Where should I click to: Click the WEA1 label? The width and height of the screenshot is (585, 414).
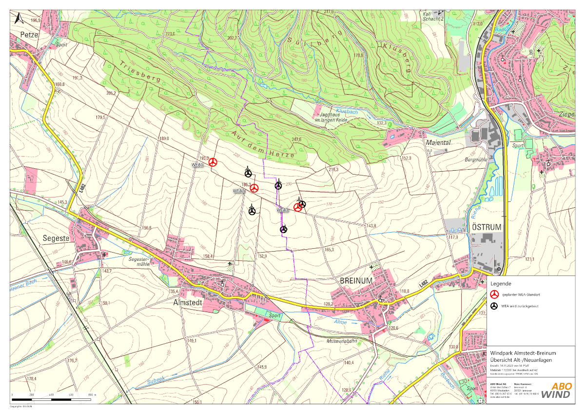(x=197, y=165)
